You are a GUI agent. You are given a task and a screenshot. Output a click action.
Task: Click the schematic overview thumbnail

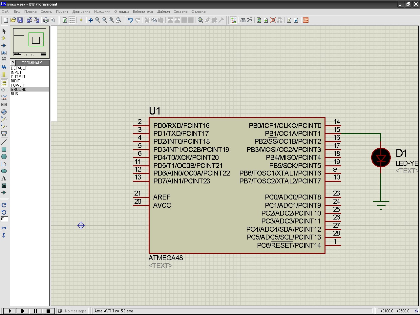pos(30,42)
